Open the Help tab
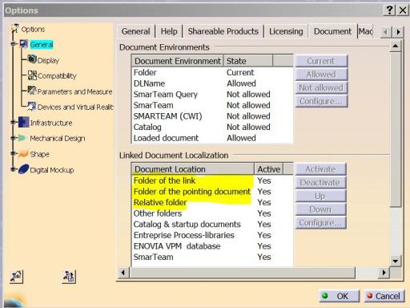The height and width of the screenshot is (308, 410). 169,31
